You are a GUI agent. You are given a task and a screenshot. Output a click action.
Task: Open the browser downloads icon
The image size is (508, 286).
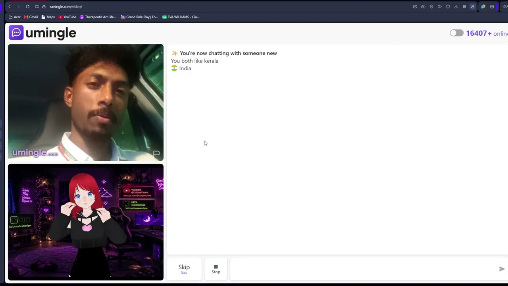click(x=456, y=6)
